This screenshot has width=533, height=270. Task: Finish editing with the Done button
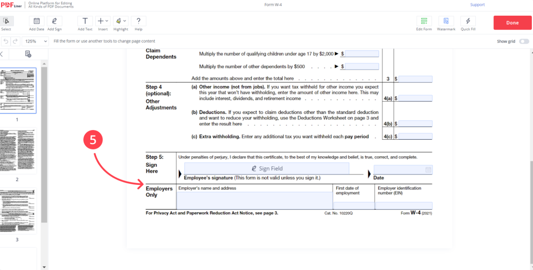tap(512, 23)
